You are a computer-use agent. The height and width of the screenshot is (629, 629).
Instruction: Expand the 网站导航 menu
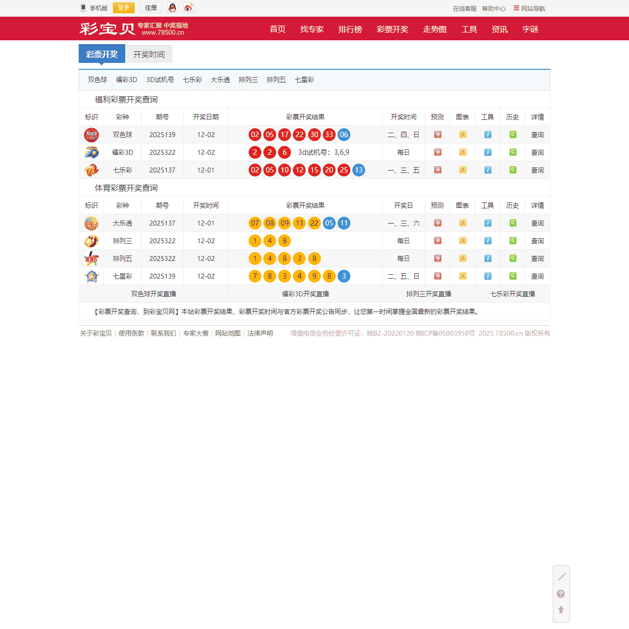[x=529, y=8]
